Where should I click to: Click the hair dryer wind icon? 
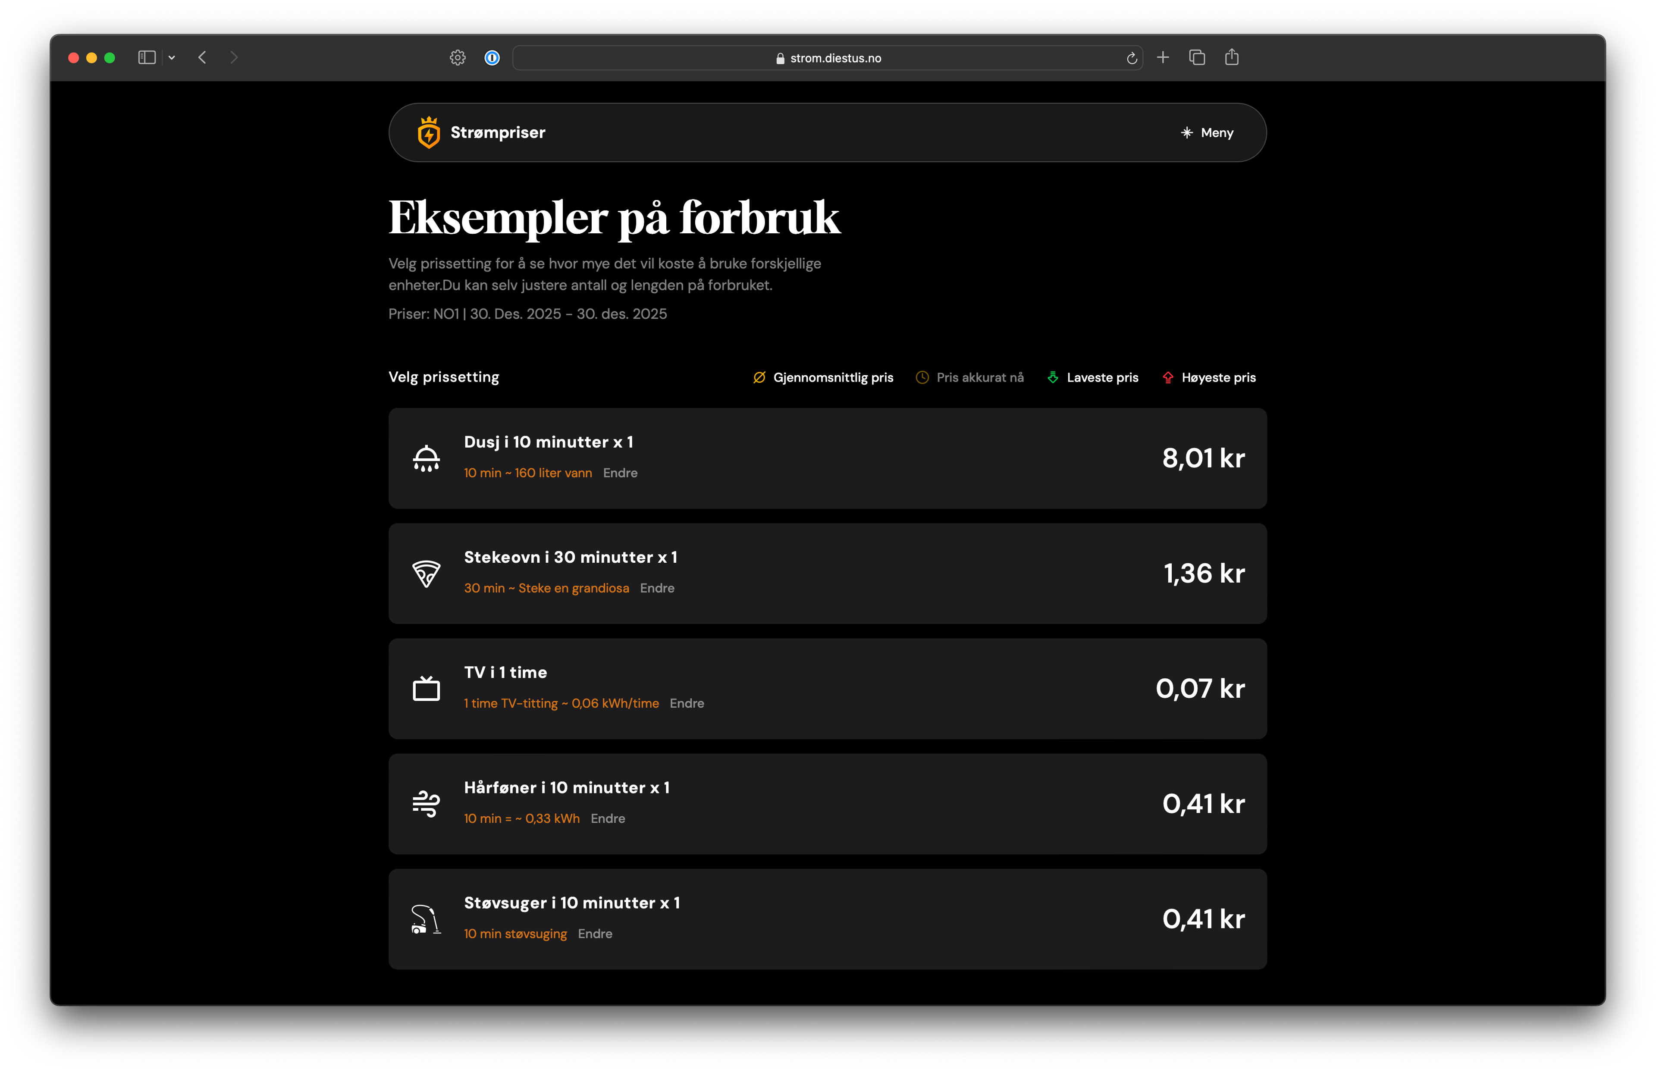(427, 804)
